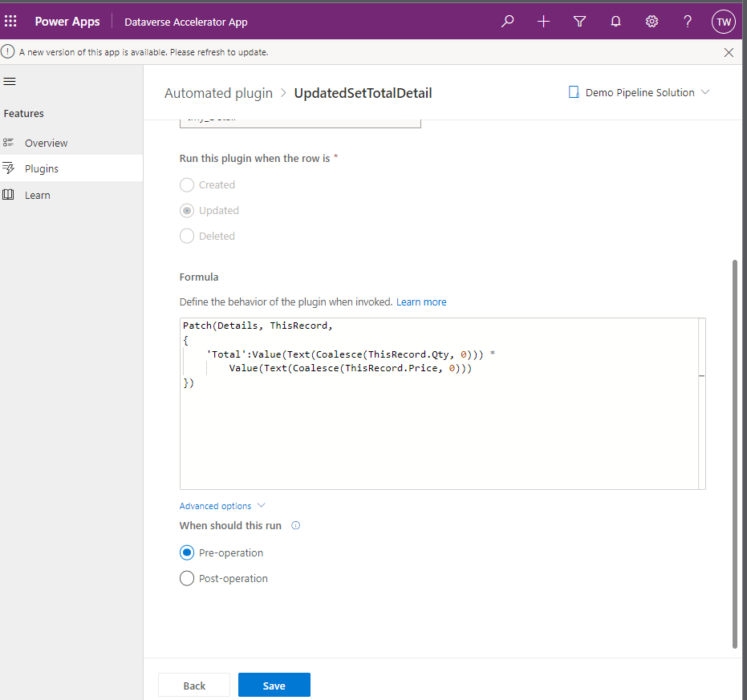Open the help question mark icon
This screenshot has height=700, width=747.
tap(688, 22)
